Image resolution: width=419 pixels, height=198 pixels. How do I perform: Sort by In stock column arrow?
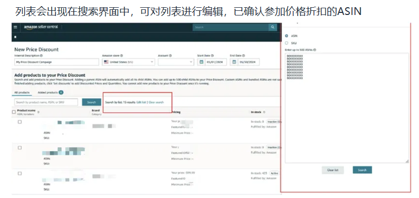tap(265, 112)
